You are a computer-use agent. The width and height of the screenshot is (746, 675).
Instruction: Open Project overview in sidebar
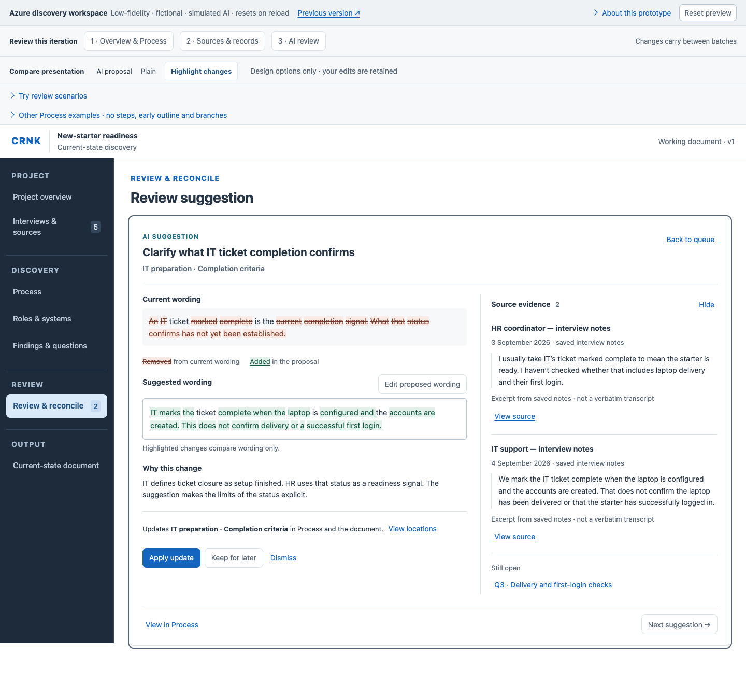(x=56, y=197)
